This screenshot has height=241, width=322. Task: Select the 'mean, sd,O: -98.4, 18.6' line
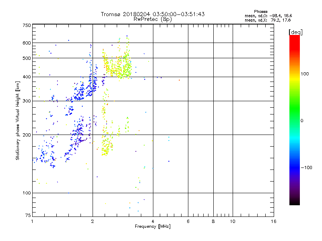[268, 16]
